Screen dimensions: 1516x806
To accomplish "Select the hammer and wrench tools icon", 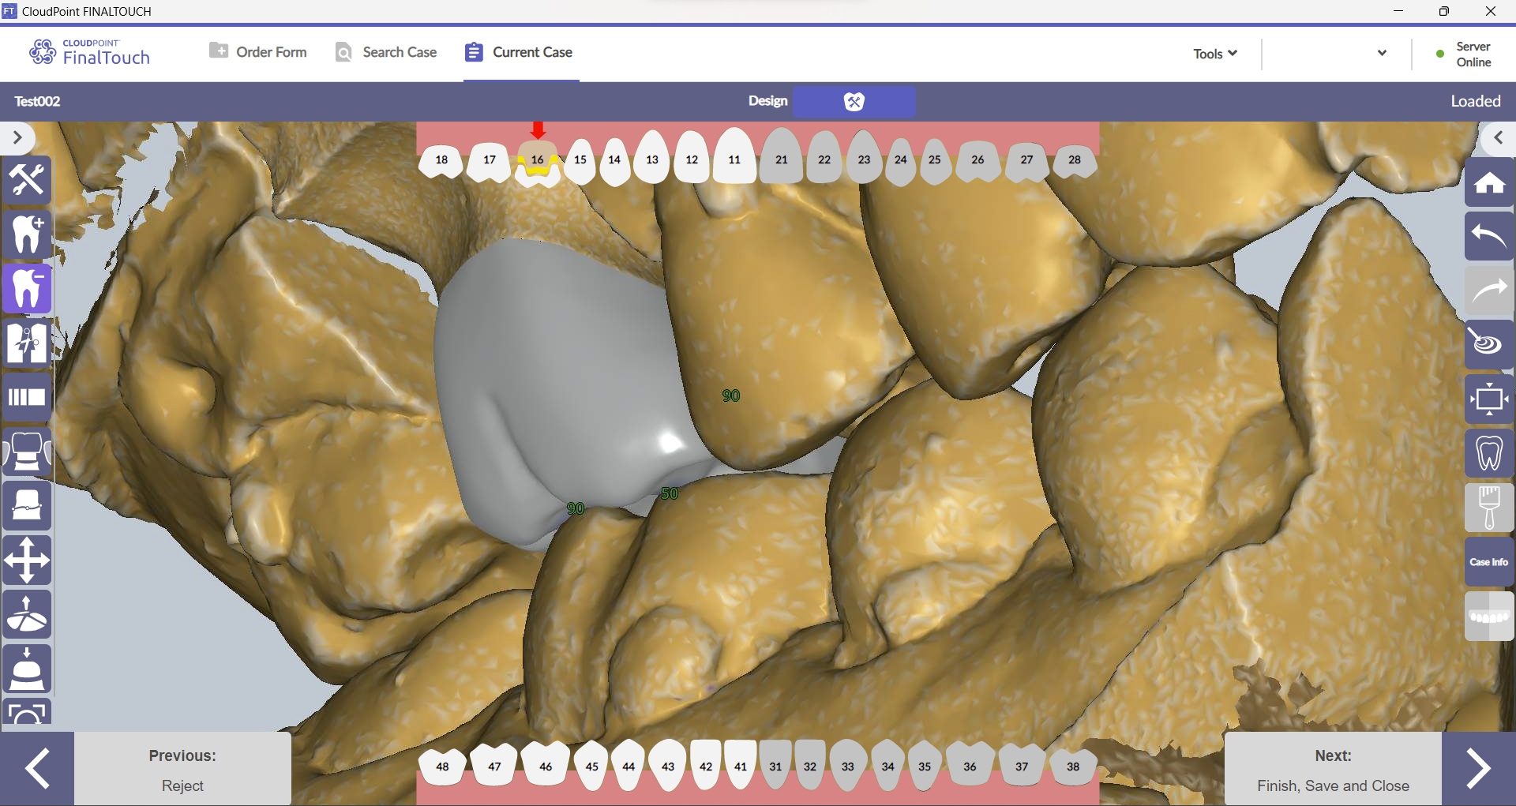I will coord(27,180).
